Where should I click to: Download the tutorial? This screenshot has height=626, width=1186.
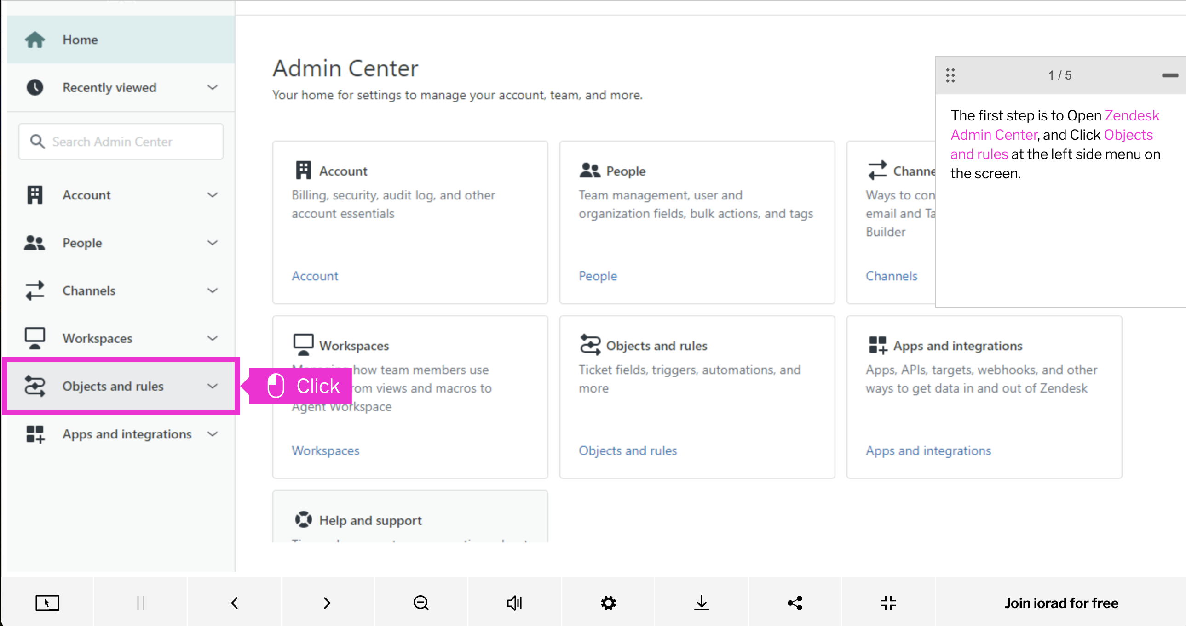pos(702,603)
